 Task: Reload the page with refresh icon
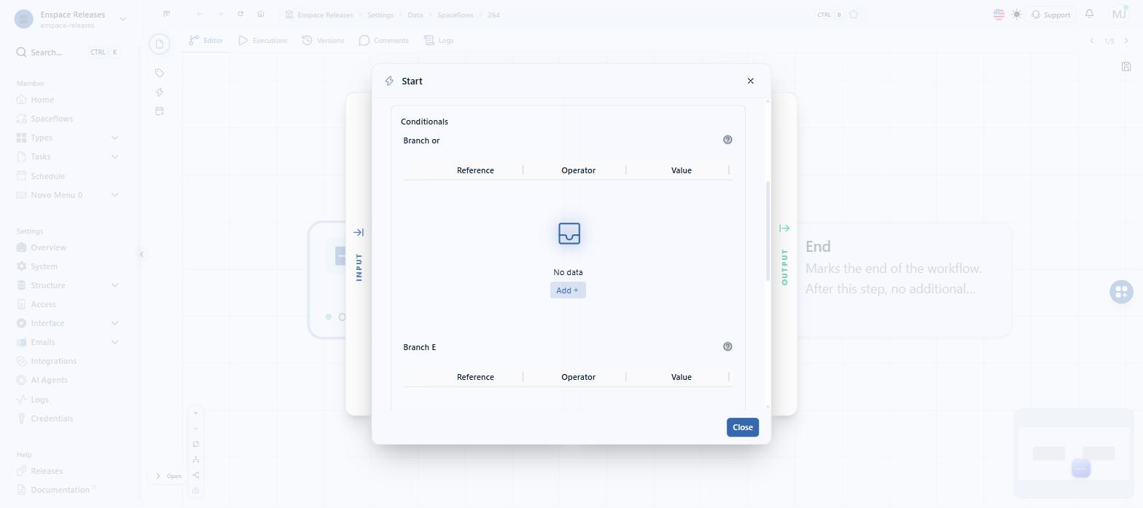pos(241,14)
